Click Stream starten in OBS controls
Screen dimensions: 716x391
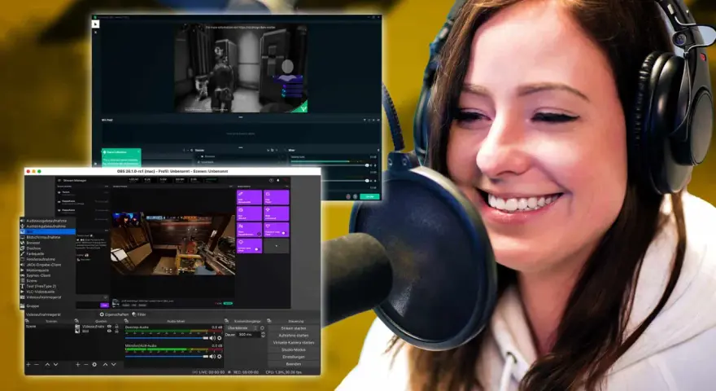point(294,328)
